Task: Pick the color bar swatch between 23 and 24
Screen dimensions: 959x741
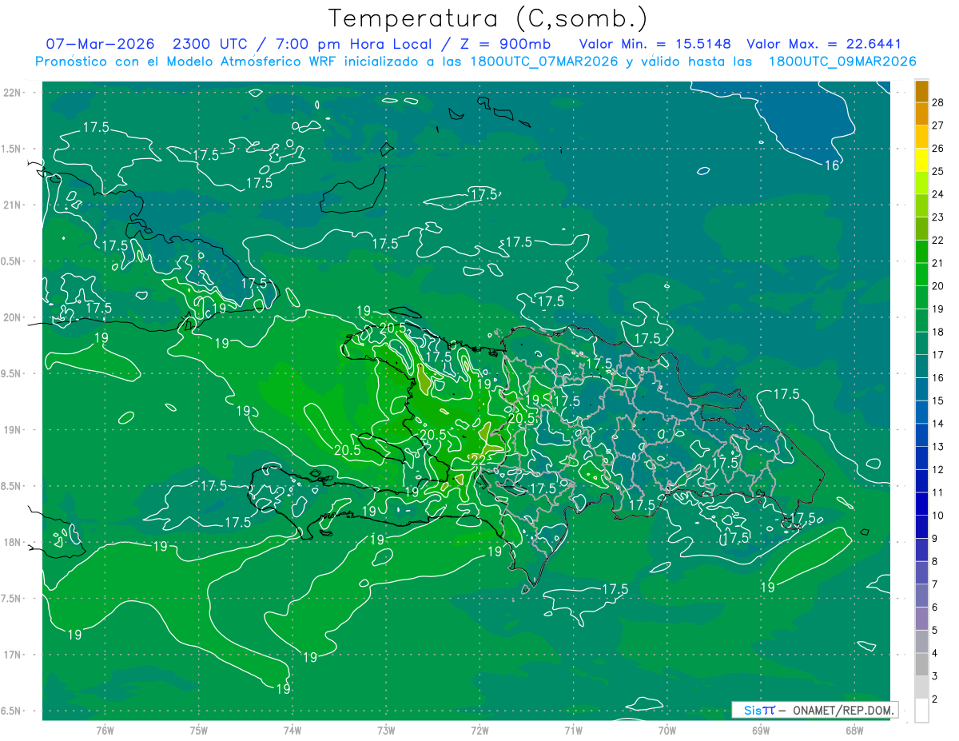Action: (921, 206)
